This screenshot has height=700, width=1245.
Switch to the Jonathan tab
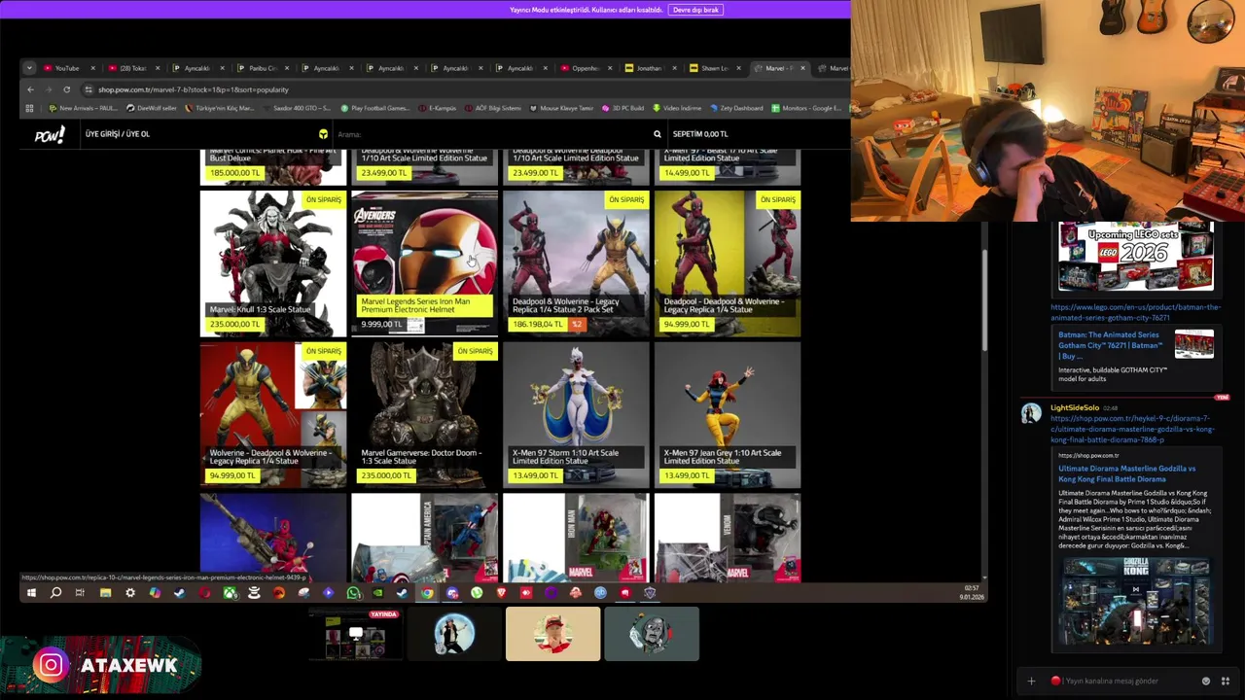(x=649, y=68)
